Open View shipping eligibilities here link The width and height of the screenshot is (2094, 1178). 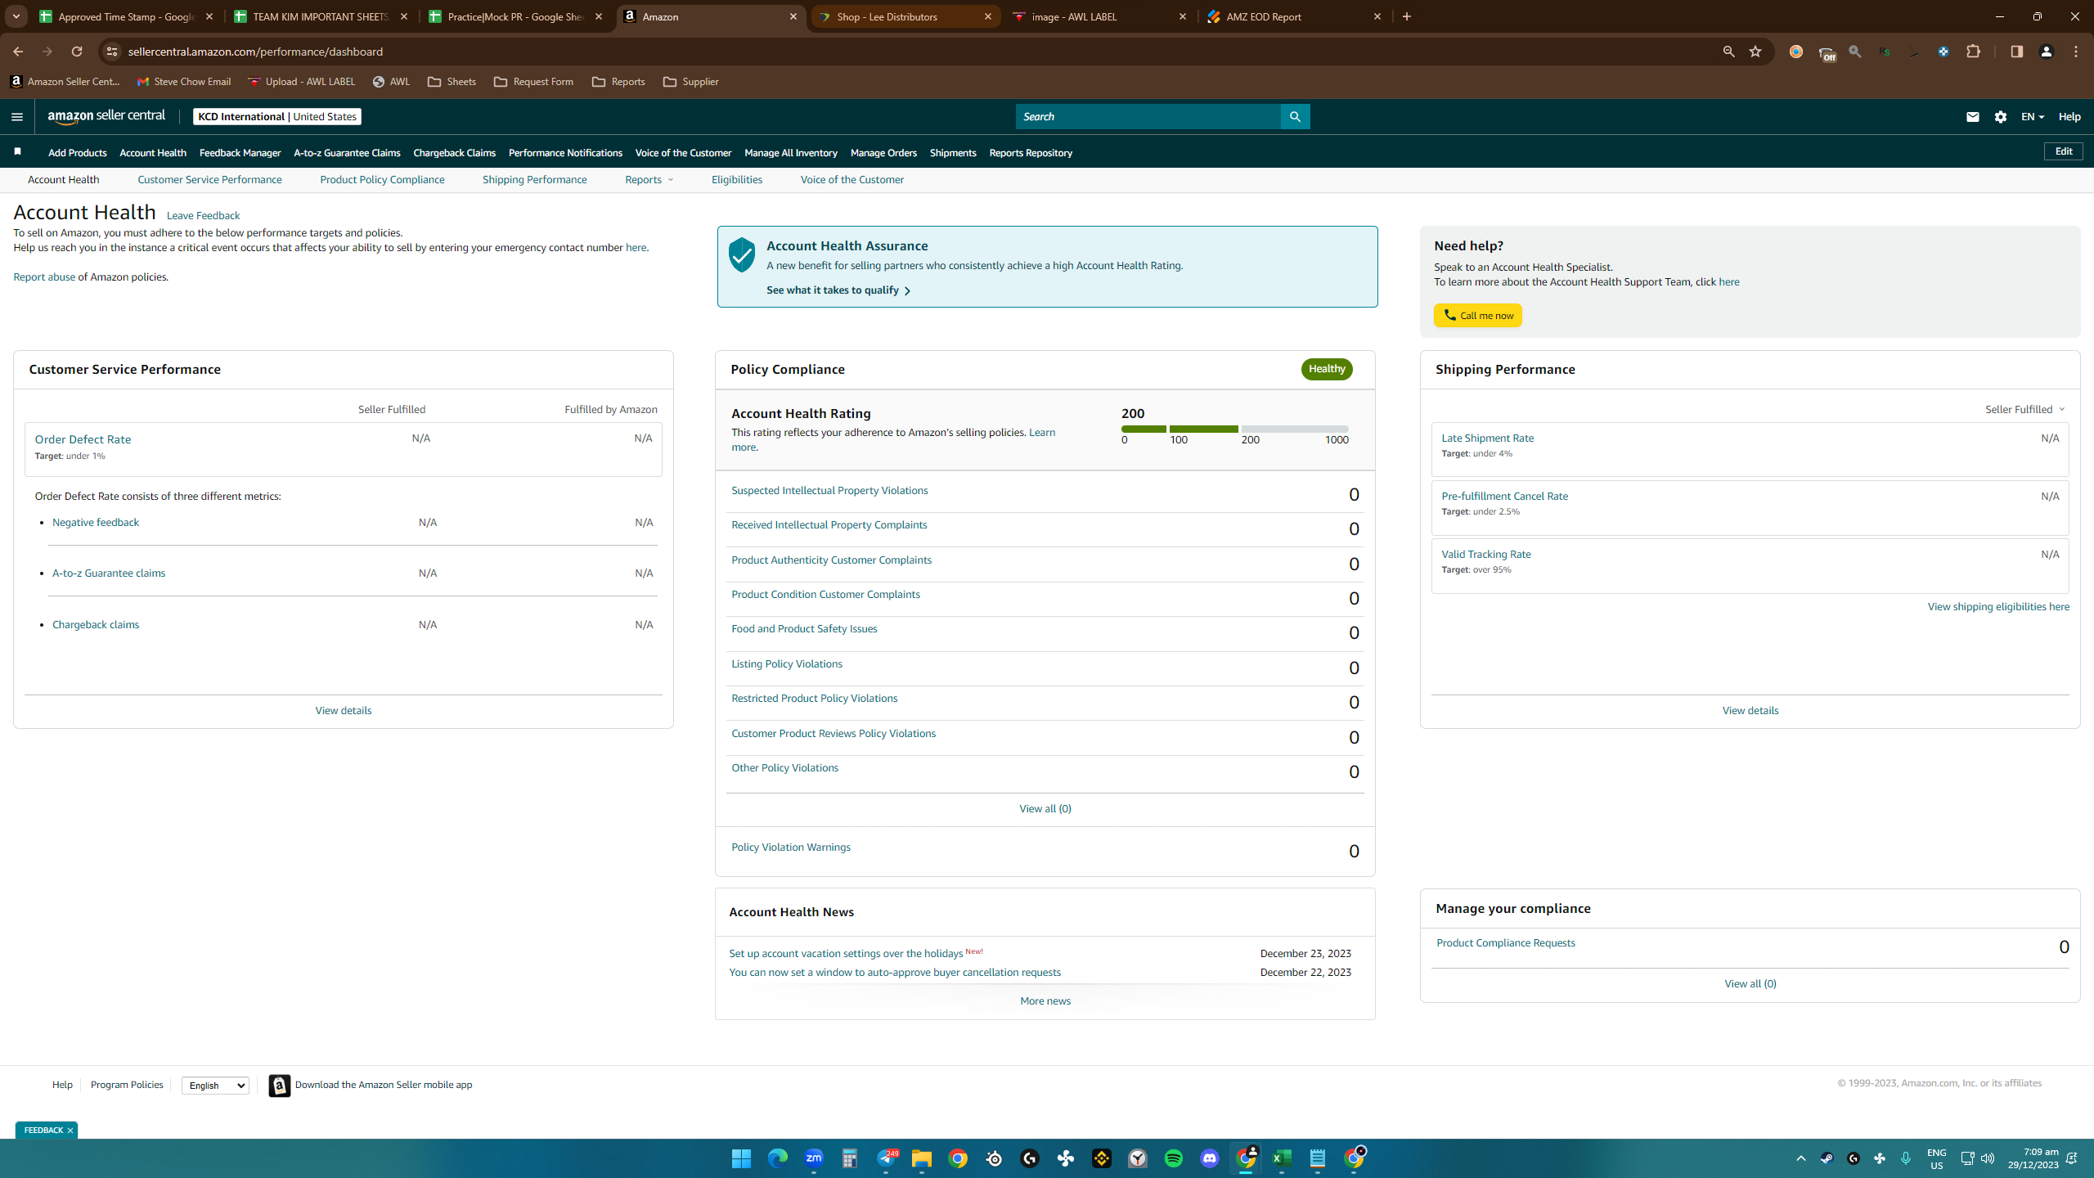tap(1998, 607)
